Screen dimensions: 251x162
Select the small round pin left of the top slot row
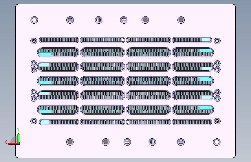tap(34, 41)
